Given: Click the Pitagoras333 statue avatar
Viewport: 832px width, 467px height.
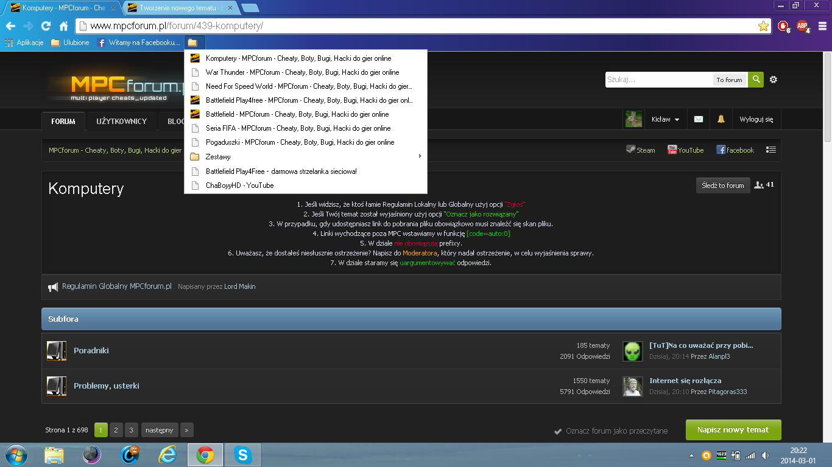Looking at the screenshot, I should [633, 386].
